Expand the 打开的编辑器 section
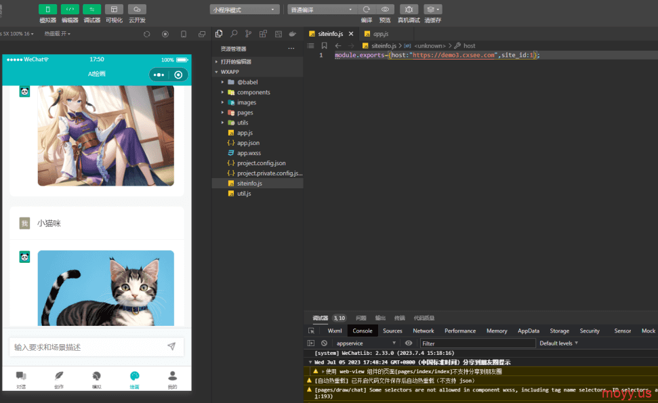Screen dimensions: 658x403 [x=258, y=62]
